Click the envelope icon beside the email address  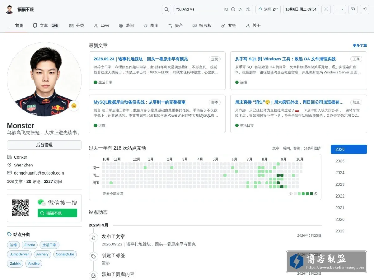coord(9,173)
